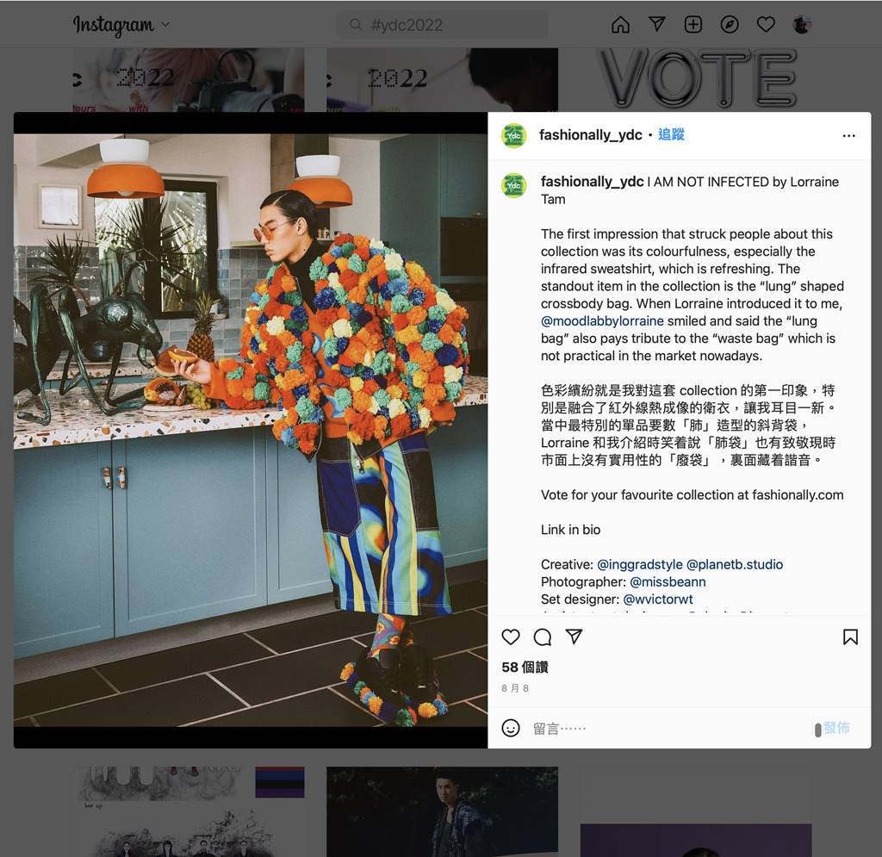Open activity notifications heart icon
Image resolution: width=882 pixels, height=857 pixels.
pyautogui.click(x=766, y=25)
